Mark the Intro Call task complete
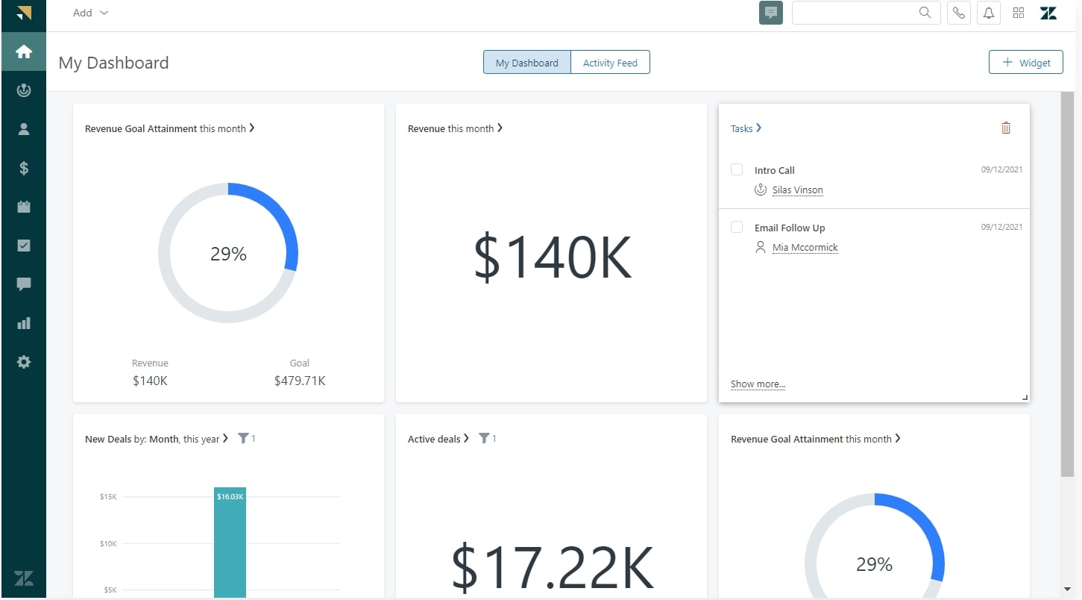This screenshot has height=600, width=1082. [x=736, y=169]
